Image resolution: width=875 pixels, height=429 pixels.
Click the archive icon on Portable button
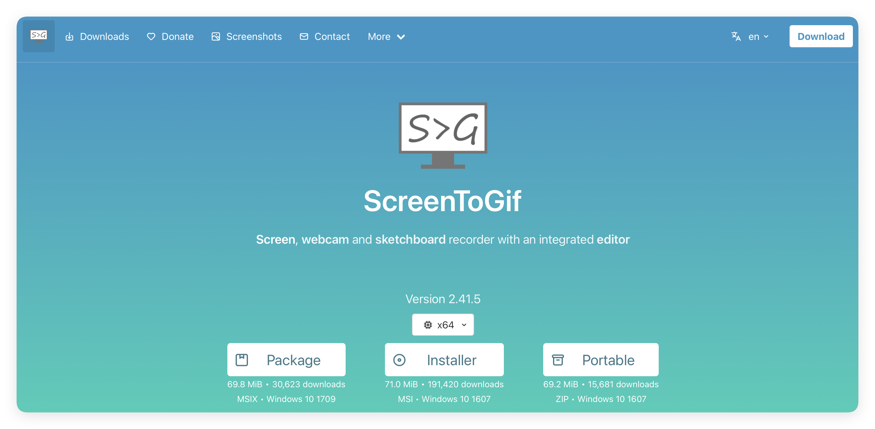coord(558,360)
